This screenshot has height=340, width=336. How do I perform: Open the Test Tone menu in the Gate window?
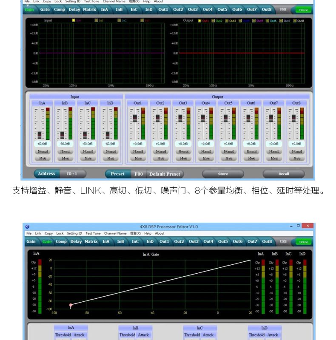click(x=93, y=233)
